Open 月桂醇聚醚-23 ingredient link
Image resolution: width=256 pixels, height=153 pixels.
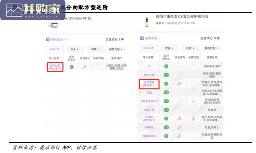[149, 101]
